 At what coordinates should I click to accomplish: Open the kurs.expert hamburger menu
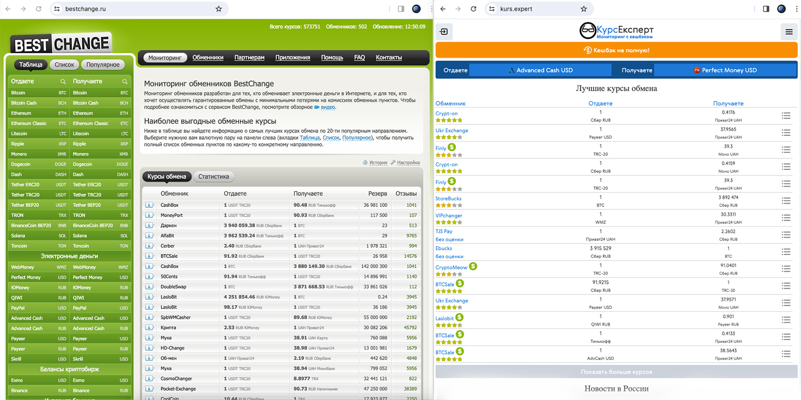[789, 32]
